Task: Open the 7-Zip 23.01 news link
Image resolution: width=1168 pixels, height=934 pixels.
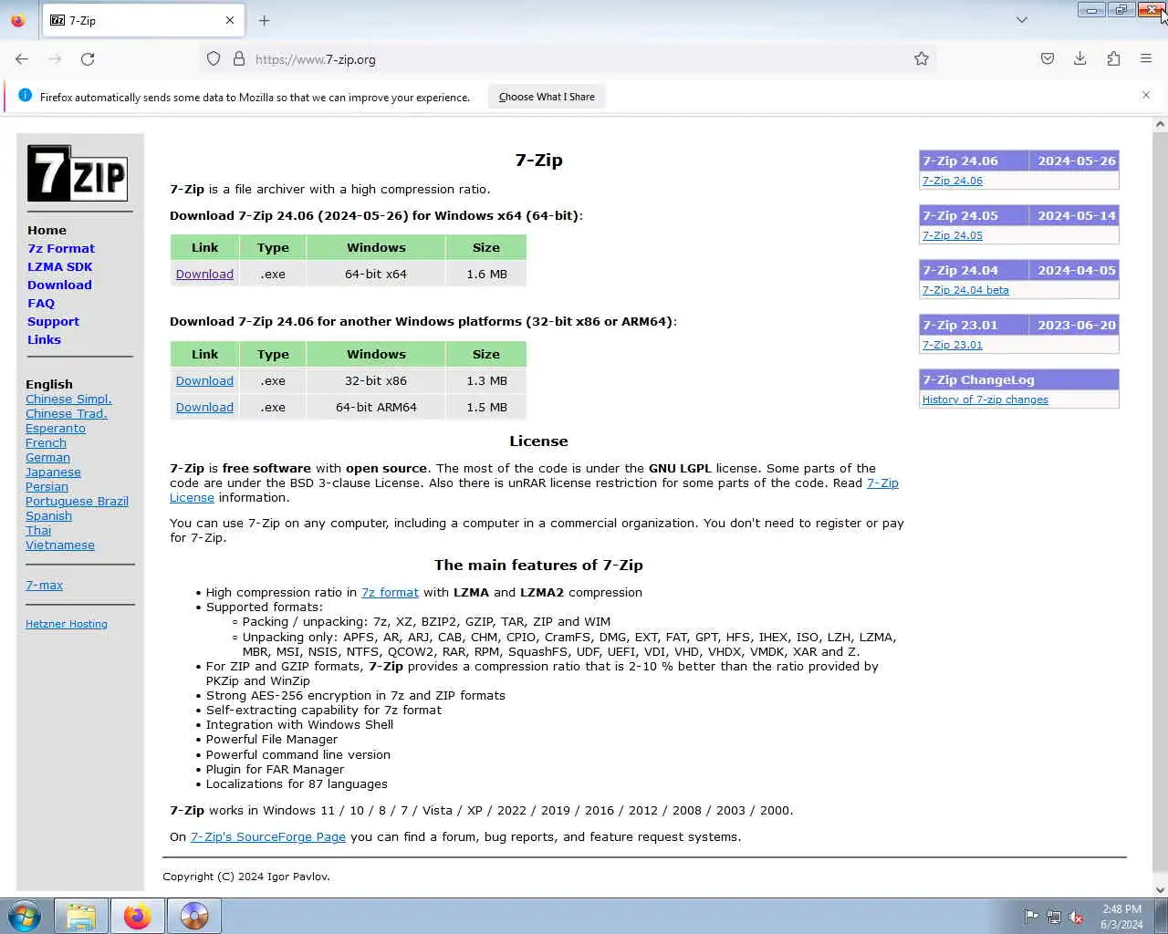Action: tap(952, 345)
